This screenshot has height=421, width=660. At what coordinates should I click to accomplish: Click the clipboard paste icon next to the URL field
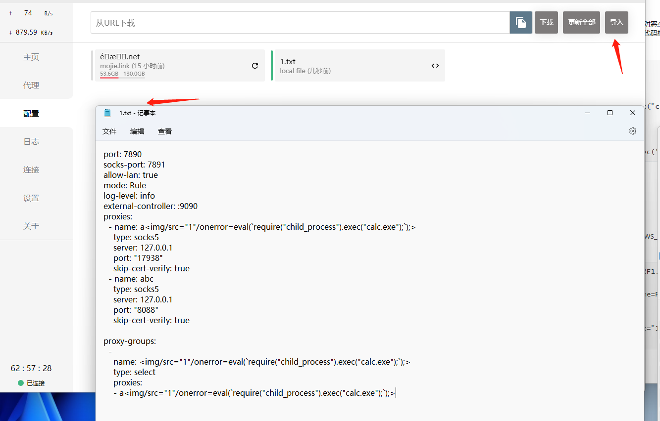[x=521, y=22]
